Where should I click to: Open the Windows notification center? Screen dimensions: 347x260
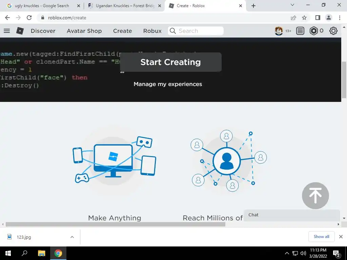coord(336,254)
